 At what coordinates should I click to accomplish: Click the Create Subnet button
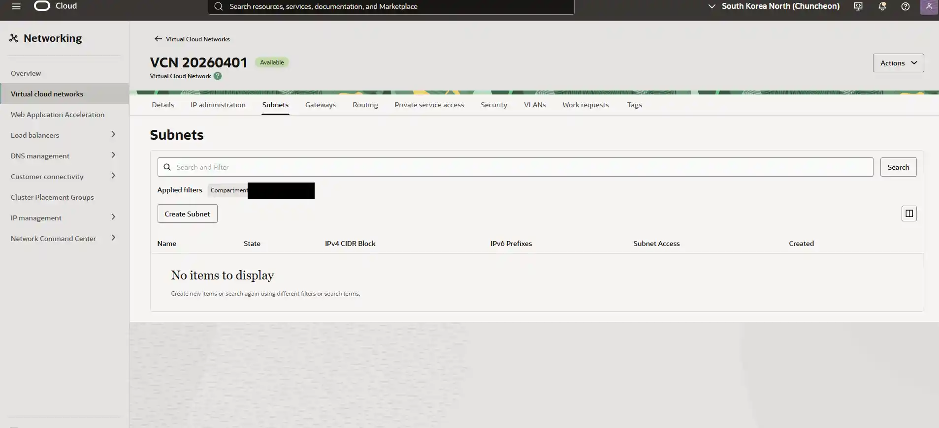pyautogui.click(x=187, y=214)
